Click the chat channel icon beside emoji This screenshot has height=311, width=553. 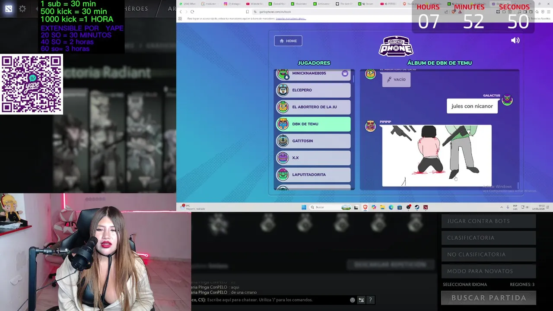coord(361,300)
